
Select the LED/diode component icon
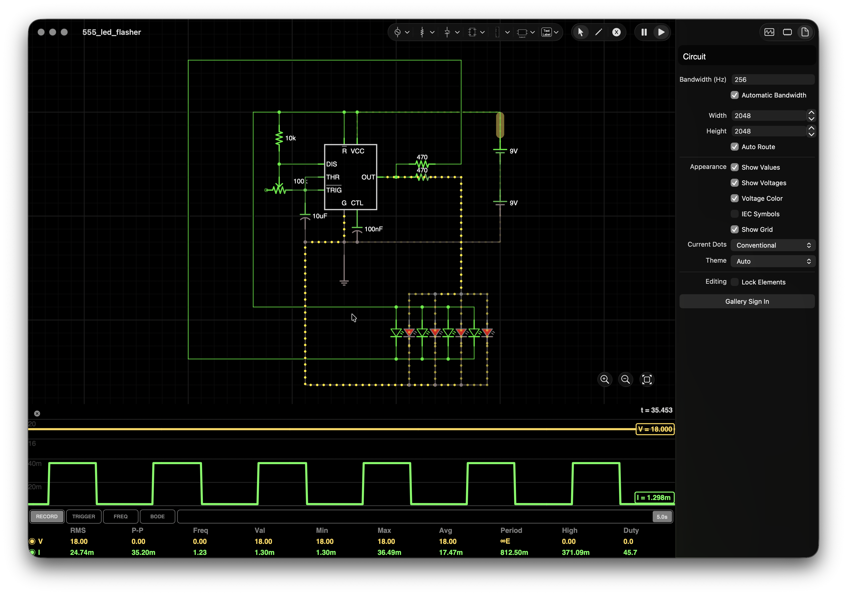[447, 32]
